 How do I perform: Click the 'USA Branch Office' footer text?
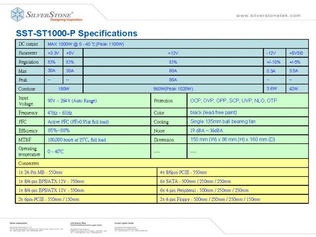click(x=78, y=223)
